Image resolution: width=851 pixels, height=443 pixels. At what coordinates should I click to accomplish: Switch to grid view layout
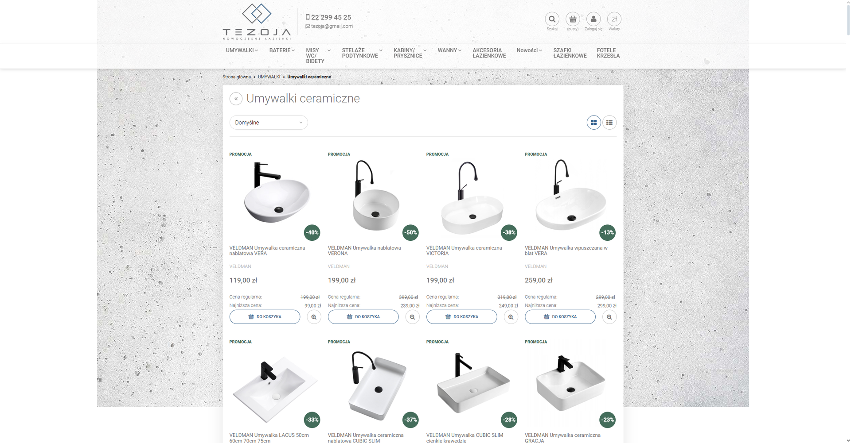pos(593,123)
